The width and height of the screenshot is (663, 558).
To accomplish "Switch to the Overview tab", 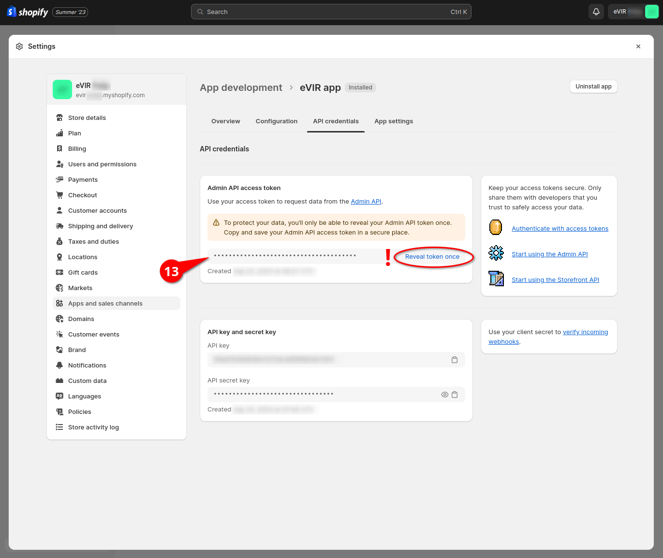I will (x=226, y=121).
